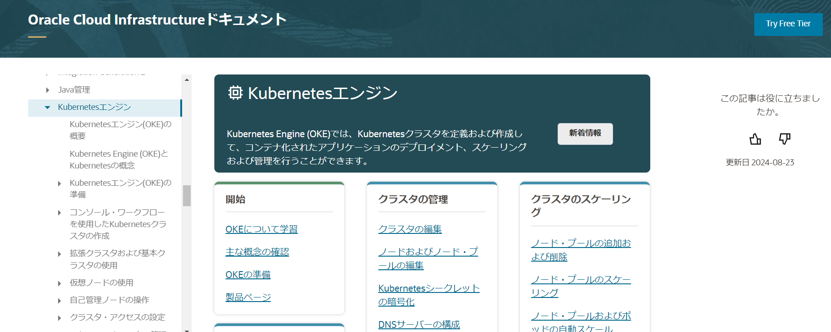Expand 自己管理ノードの操作 arrow
The height and width of the screenshot is (332, 831).
(x=59, y=301)
